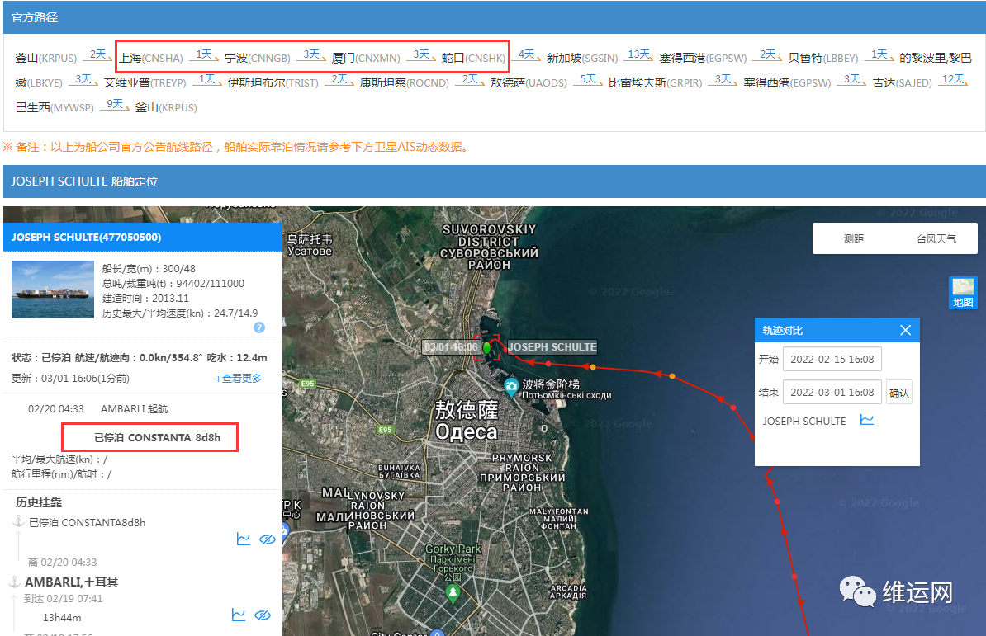Click 艾维亚普(TREYP) port in route

click(145, 82)
